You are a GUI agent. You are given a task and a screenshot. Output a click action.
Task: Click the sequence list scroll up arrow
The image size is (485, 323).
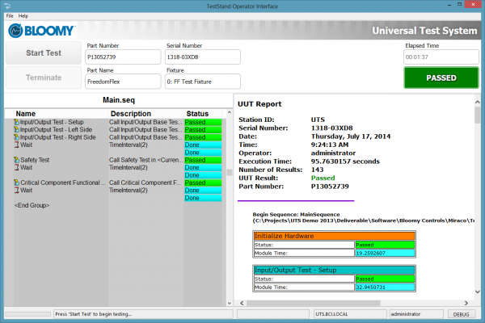coord(230,112)
